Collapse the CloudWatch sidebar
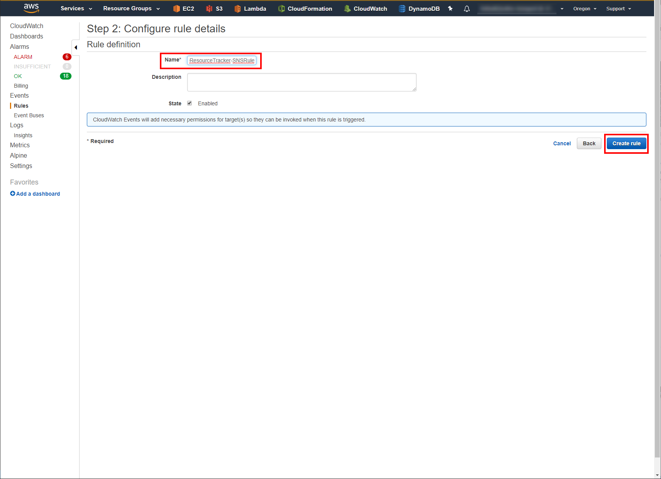This screenshot has height=479, width=661. (76, 47)
